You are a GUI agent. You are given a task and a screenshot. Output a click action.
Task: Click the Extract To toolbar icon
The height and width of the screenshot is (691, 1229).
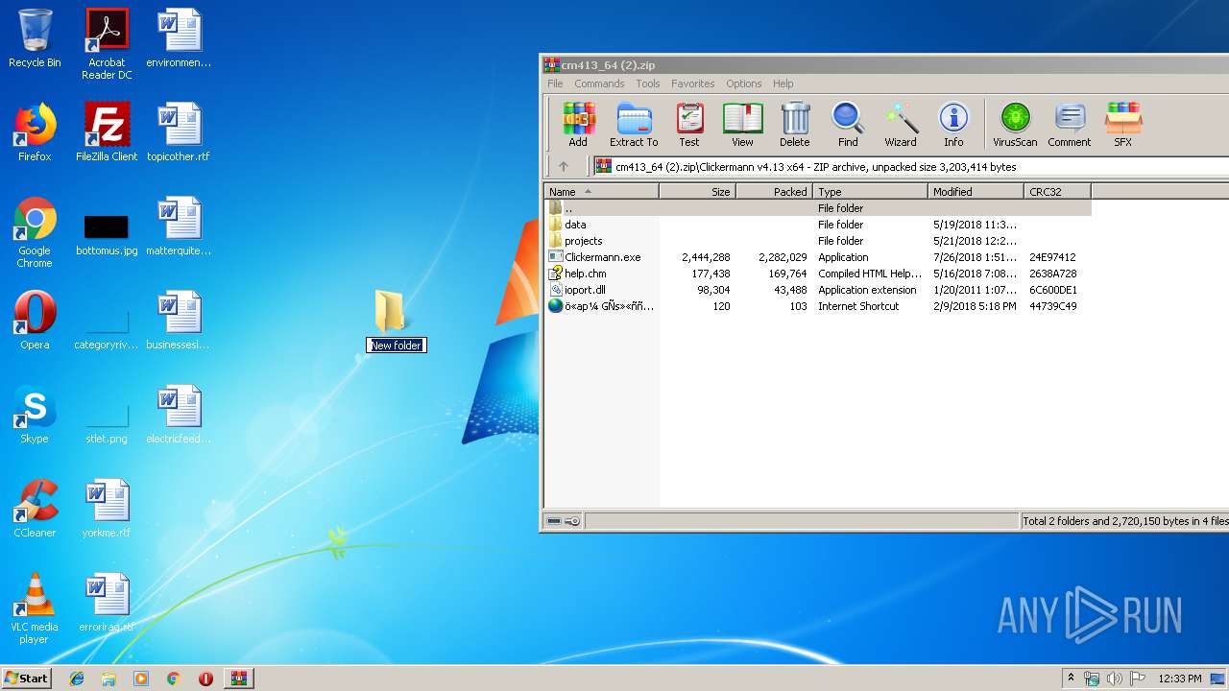(634, 125)
